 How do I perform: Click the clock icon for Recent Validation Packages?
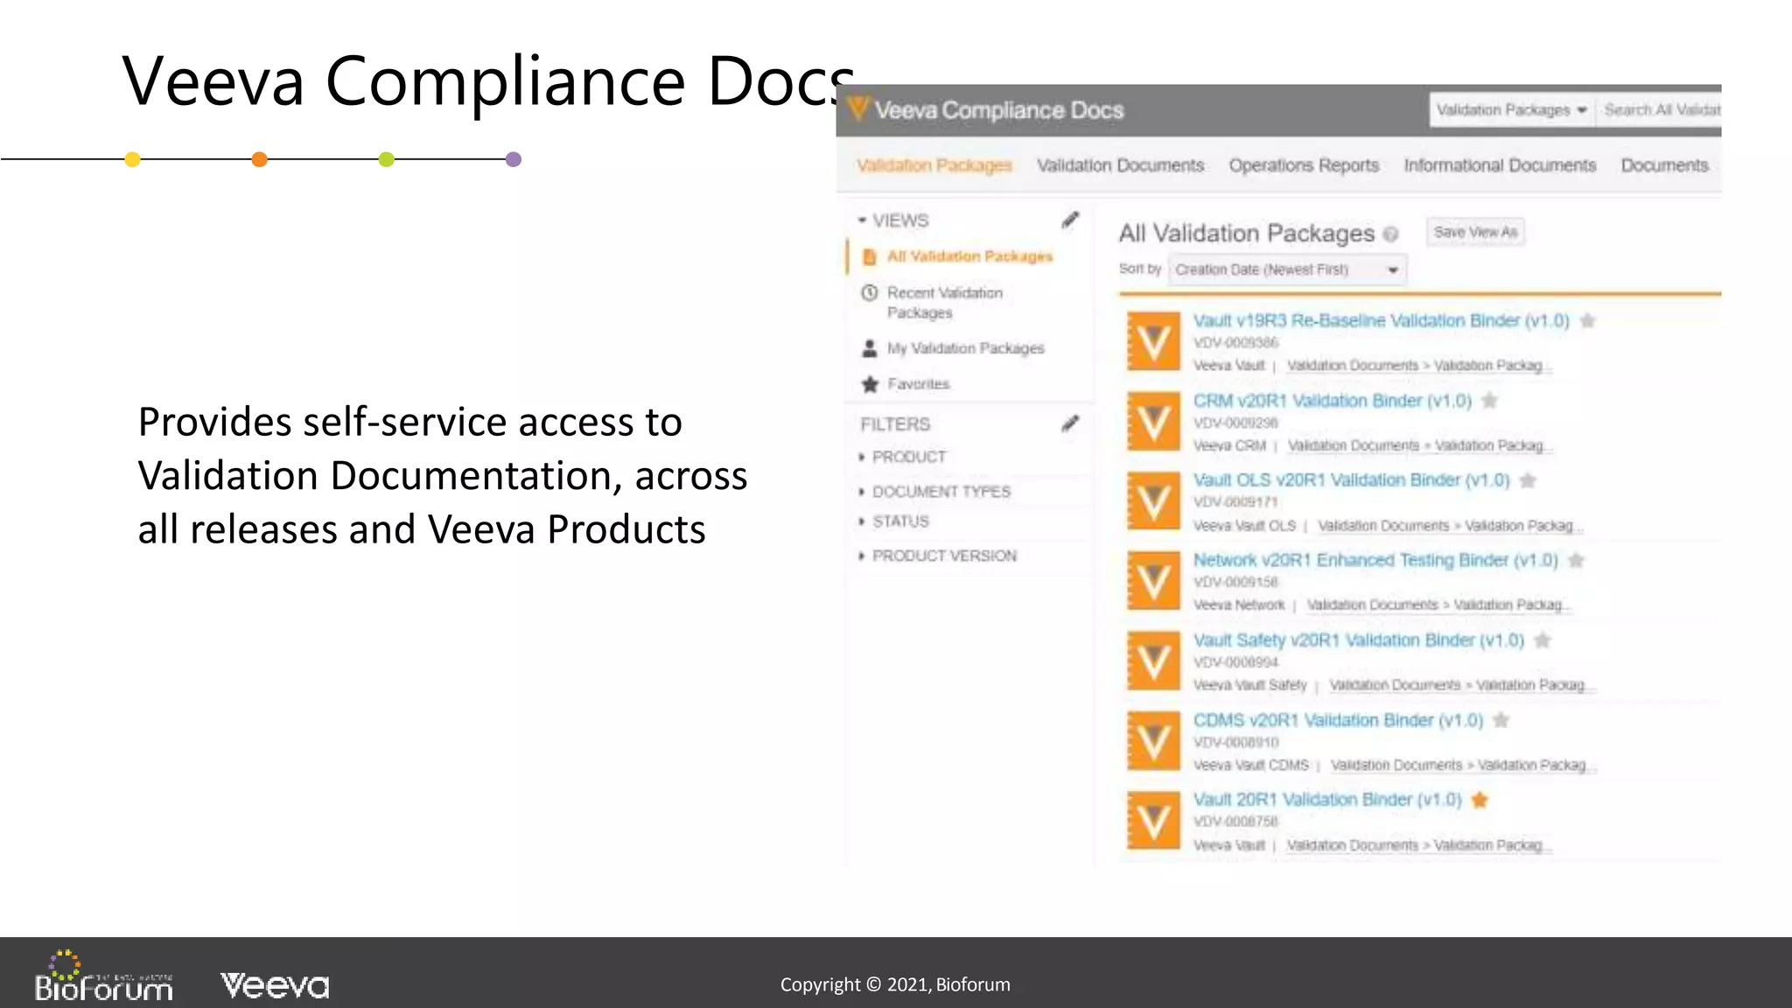870,292
